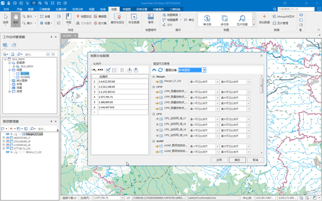Viewport: 322px width, 201px height.
Task: Click the refresh layers icon in dialog
Action: coord(160,70)
